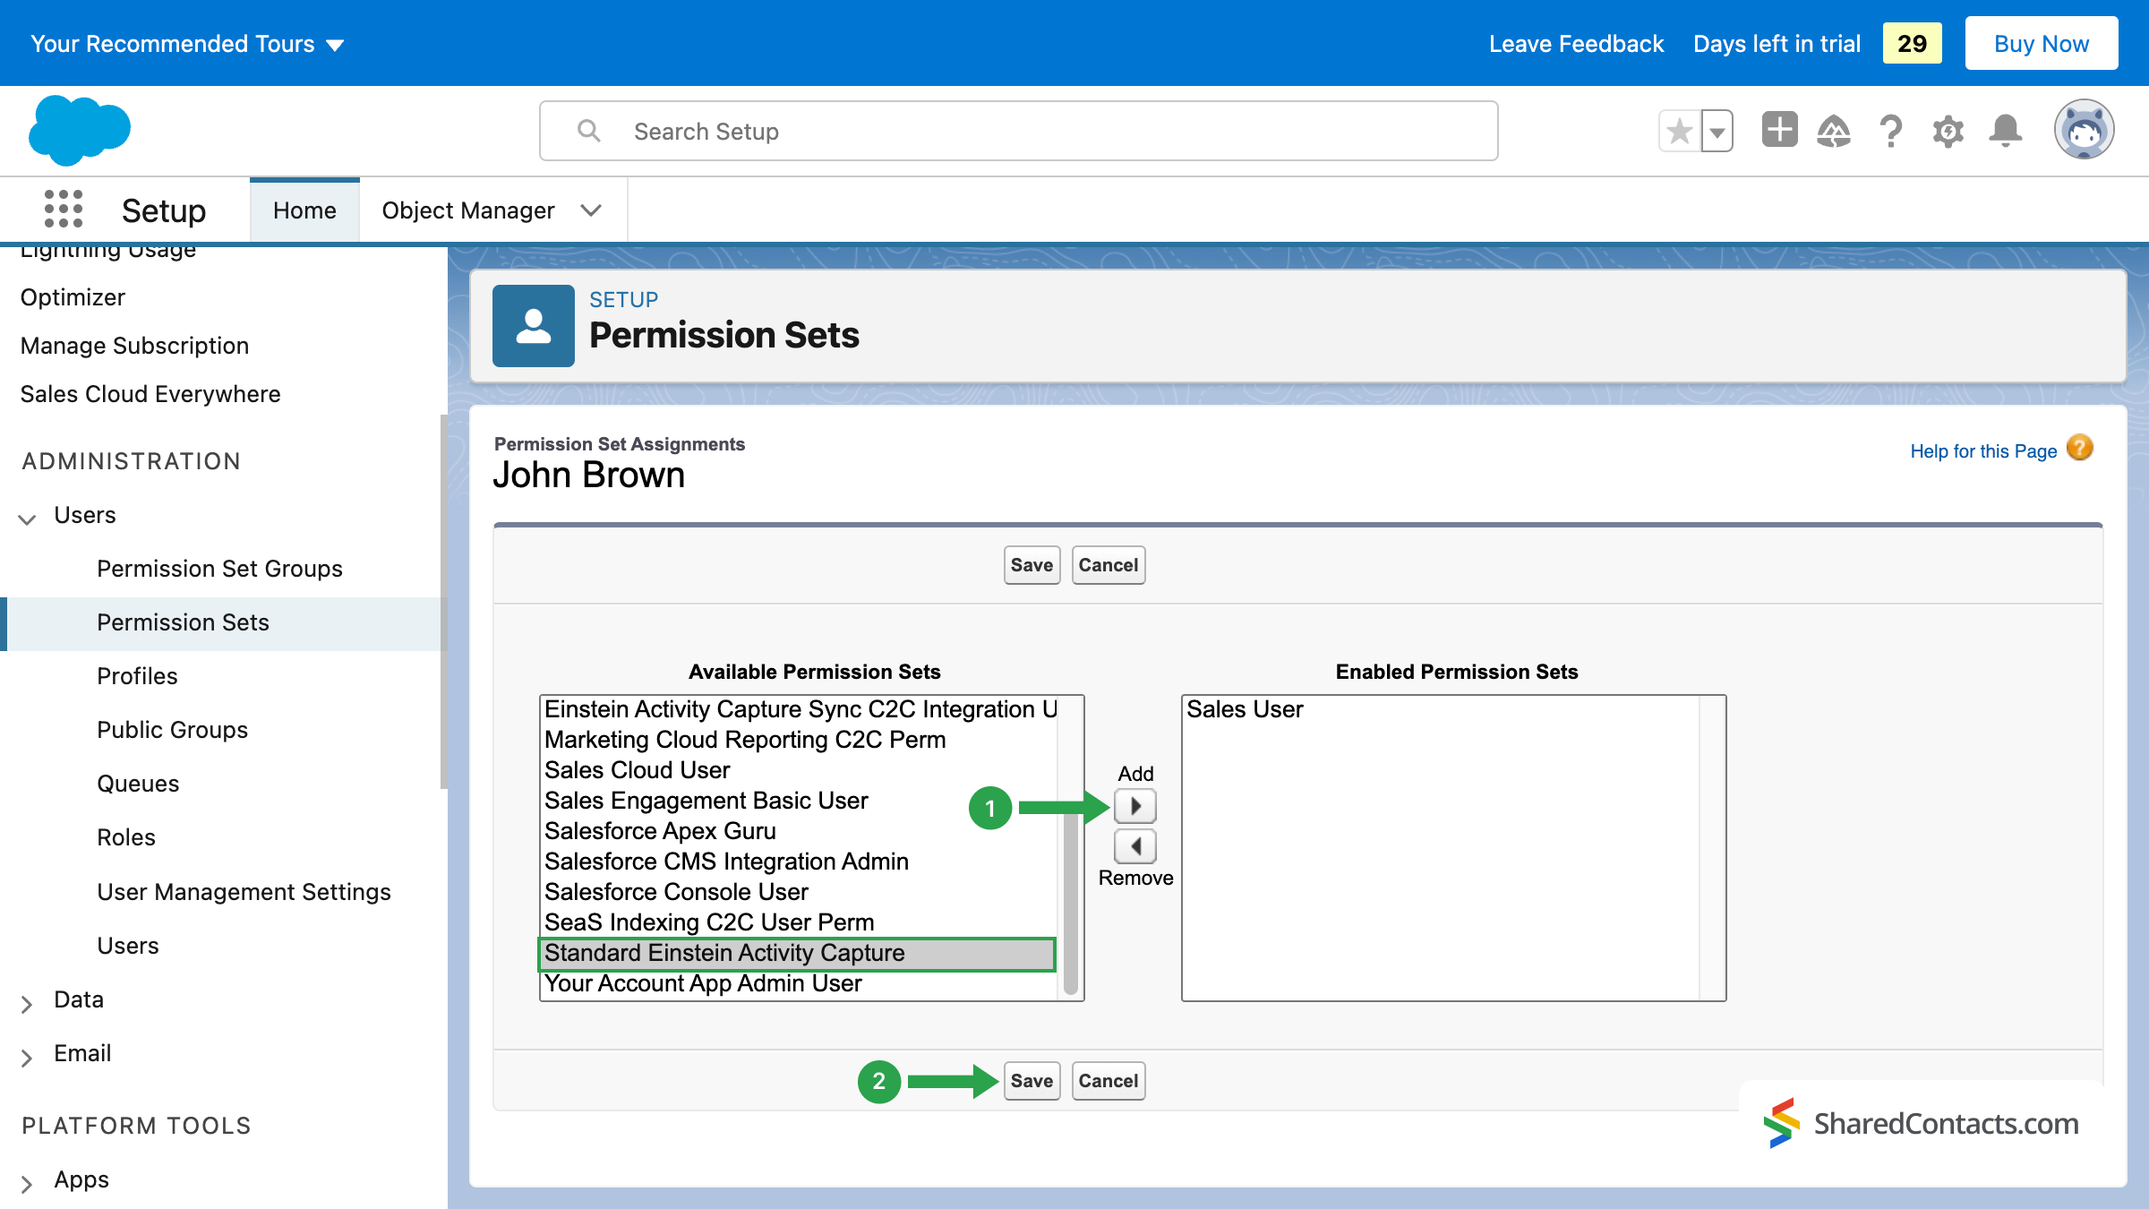Open the setup gear icon

[1948, 132]
